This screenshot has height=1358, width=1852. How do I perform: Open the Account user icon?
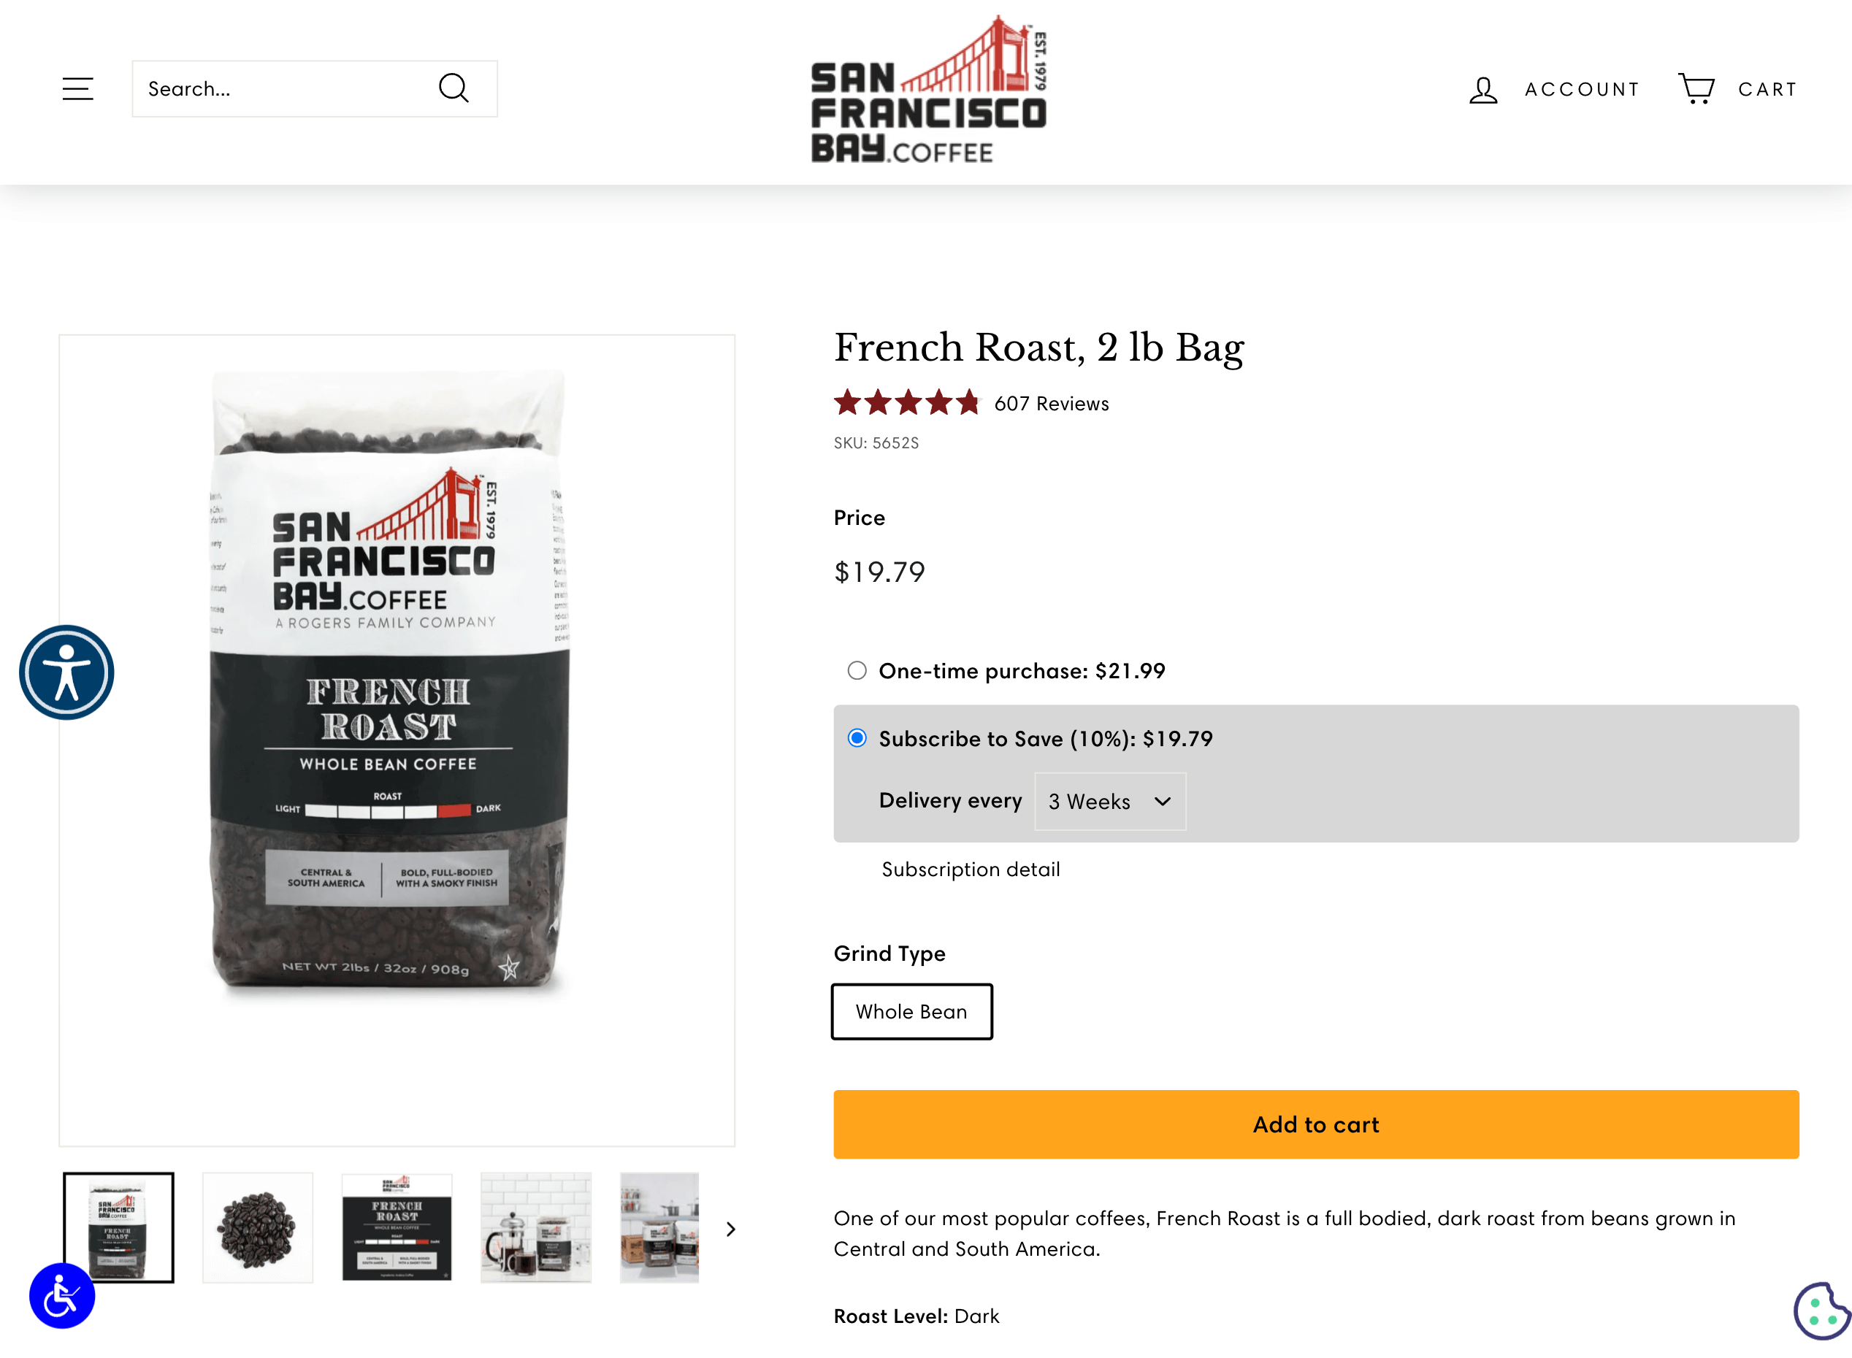point(1484,90)
